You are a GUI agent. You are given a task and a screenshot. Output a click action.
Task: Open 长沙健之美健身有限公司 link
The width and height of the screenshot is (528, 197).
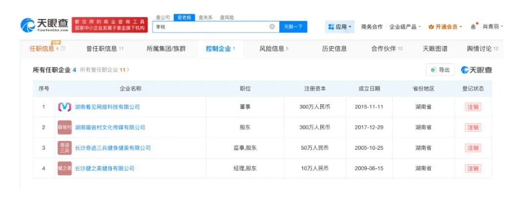[105, 168]
